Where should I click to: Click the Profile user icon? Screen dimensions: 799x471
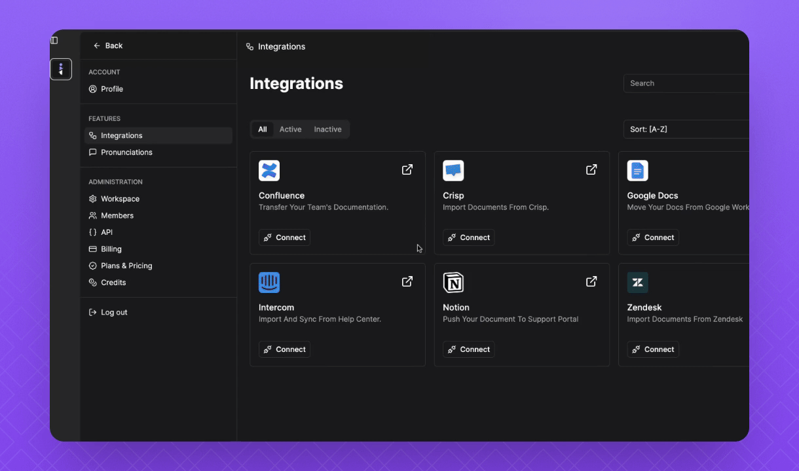93,89
